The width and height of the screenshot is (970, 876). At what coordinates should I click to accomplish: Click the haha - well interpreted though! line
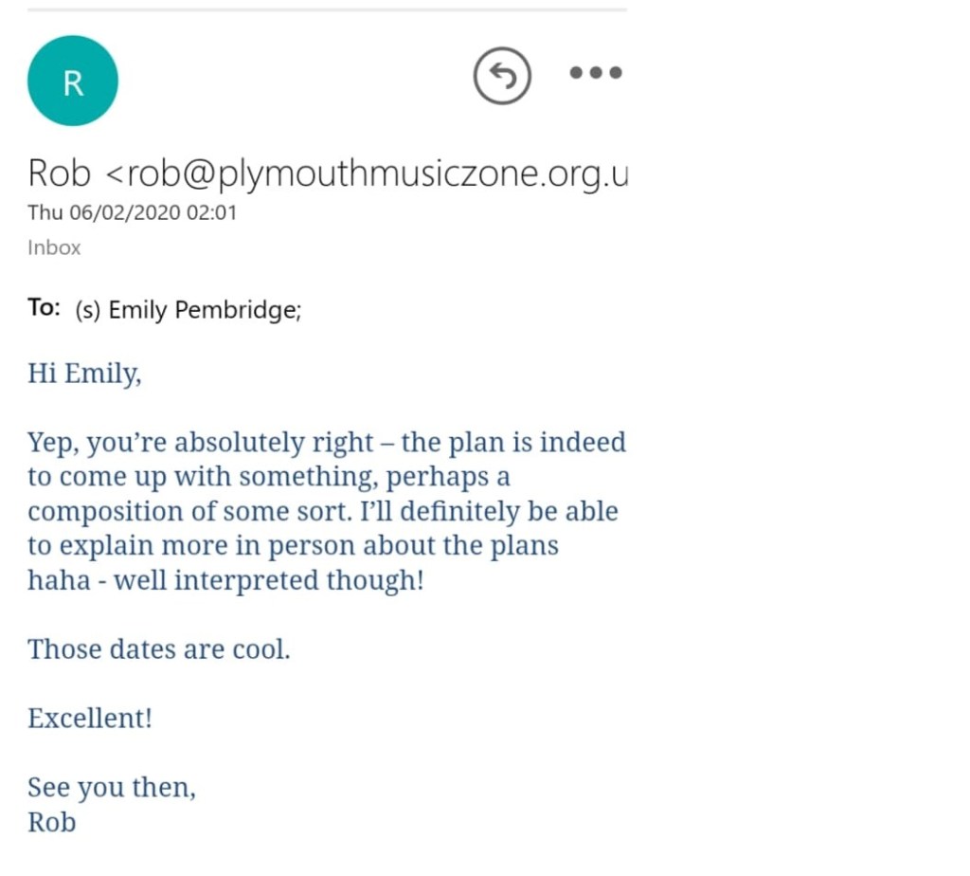(225, 580)
